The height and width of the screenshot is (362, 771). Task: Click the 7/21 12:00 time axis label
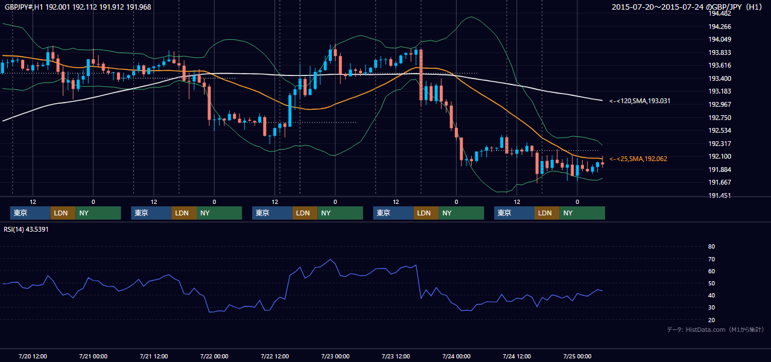click(x=154, y=356)
